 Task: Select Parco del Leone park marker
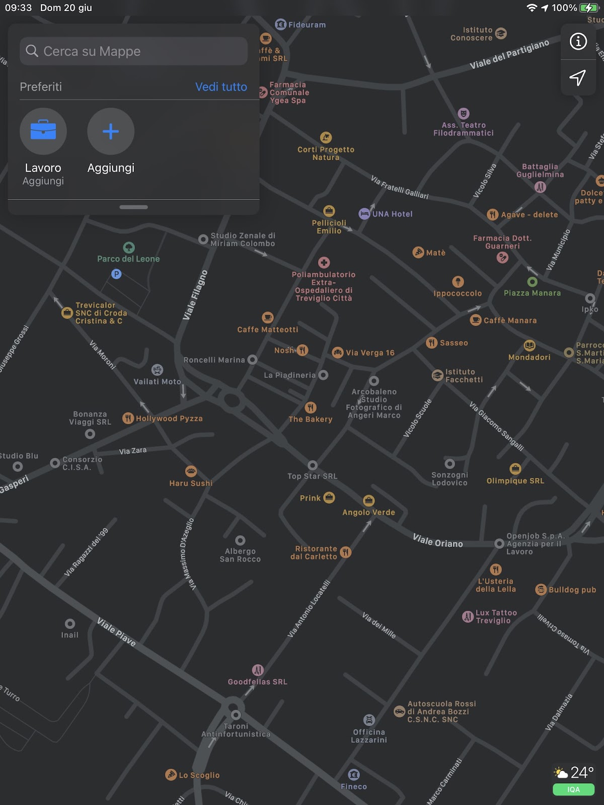click(x=129, y=248)
